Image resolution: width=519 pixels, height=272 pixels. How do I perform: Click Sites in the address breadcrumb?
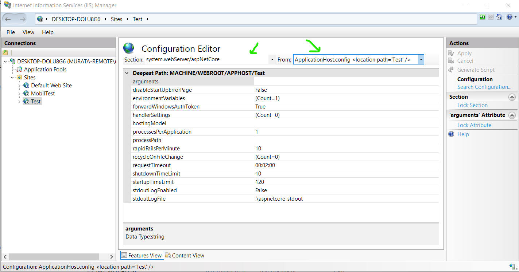click(x=117, y=19)
